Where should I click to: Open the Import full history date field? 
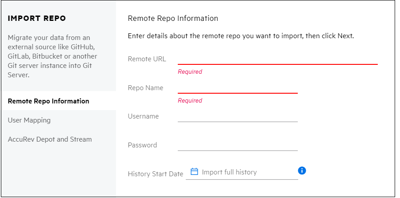point(247,172)
